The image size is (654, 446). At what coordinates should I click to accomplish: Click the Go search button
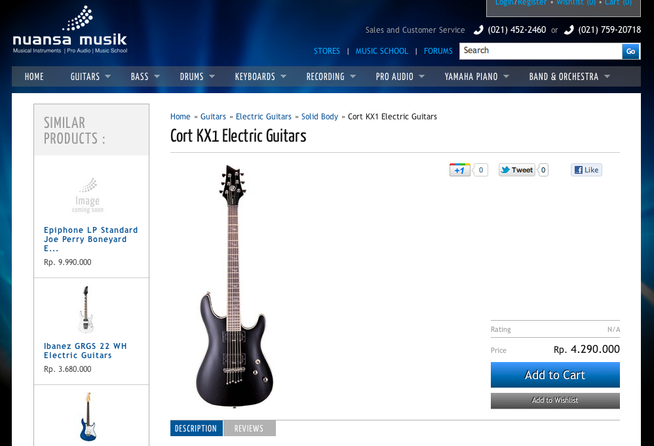click(630, 51)
